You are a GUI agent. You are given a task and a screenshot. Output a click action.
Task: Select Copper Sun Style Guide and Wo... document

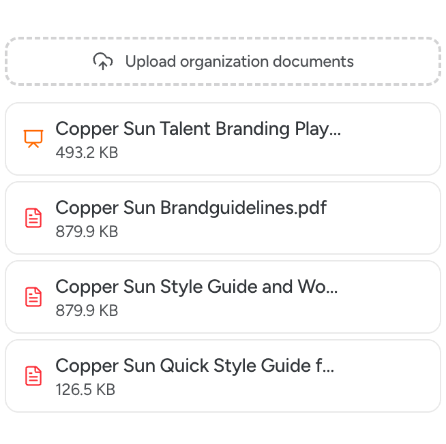point(223,297)
